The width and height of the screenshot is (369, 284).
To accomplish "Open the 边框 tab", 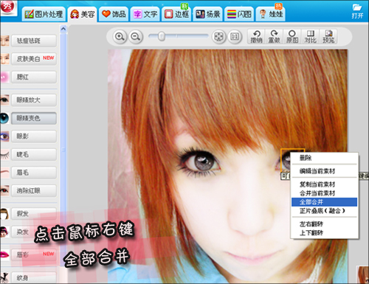I will (176, 14).
